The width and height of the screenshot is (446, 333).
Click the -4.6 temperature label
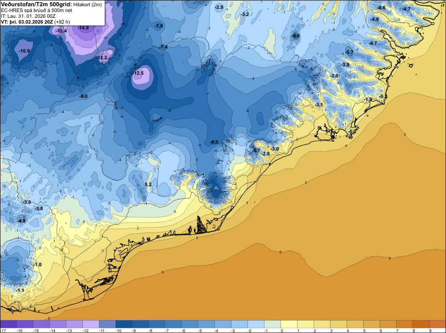pos(381,8)
